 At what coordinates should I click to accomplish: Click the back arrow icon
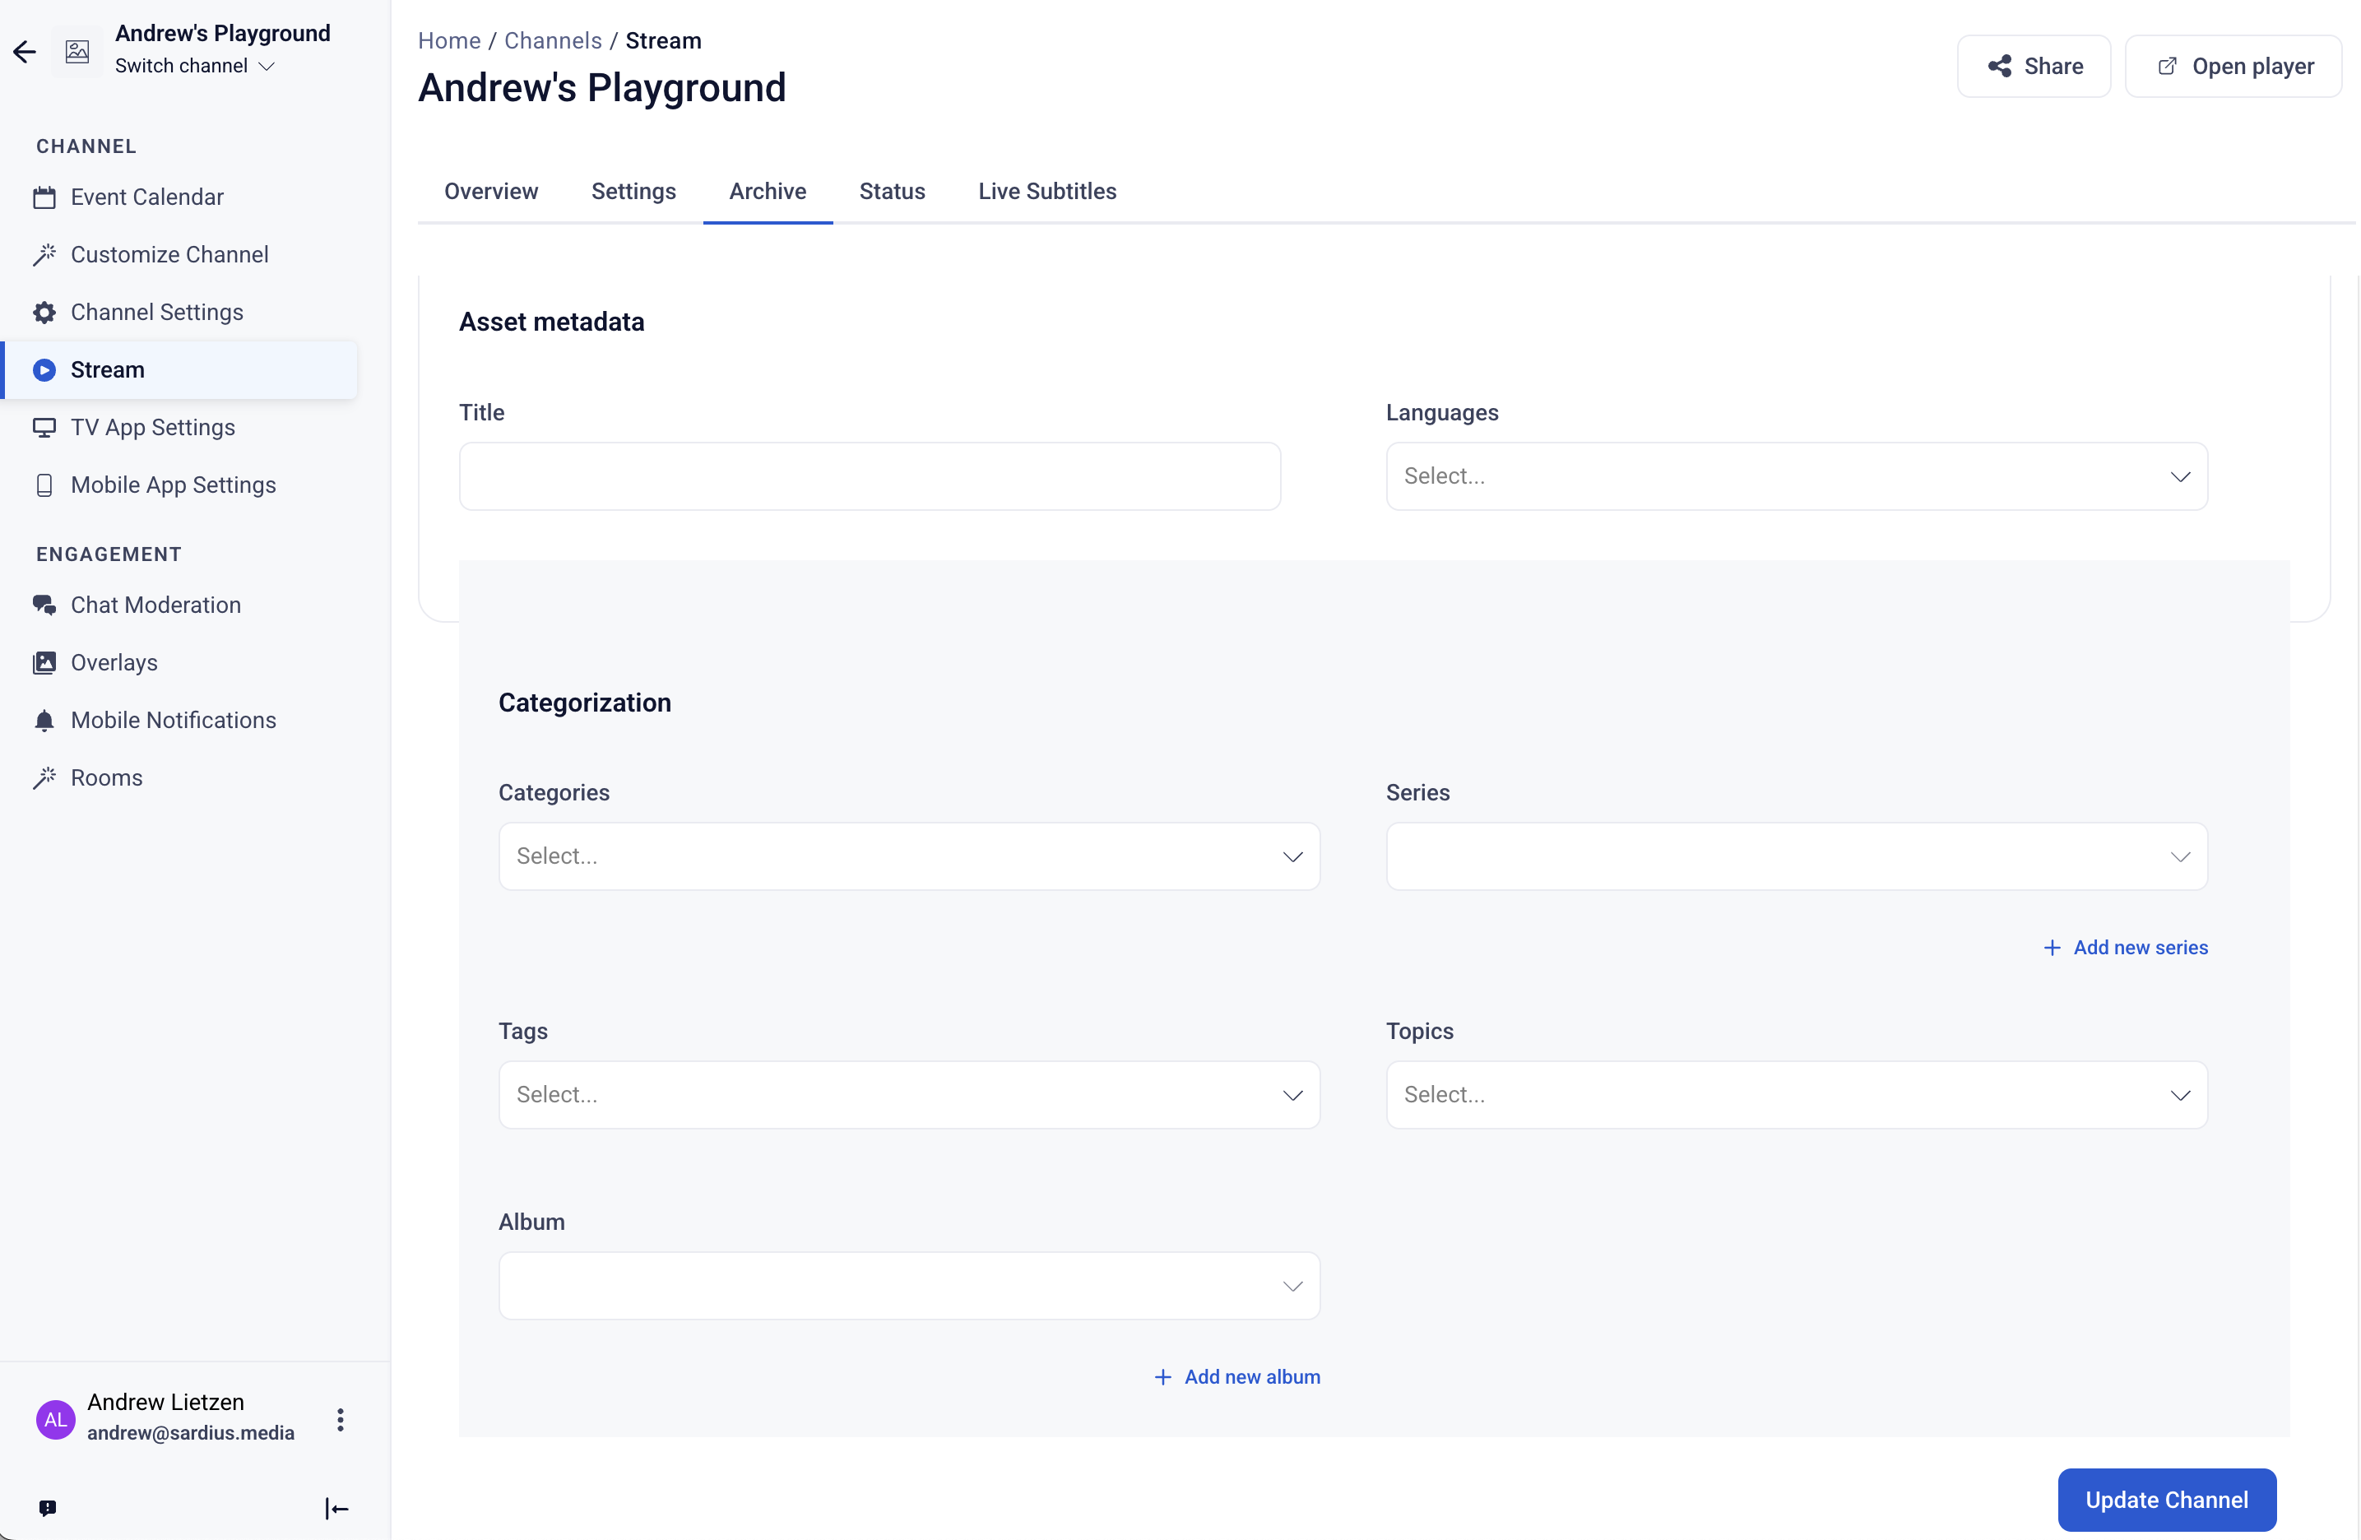24,52
